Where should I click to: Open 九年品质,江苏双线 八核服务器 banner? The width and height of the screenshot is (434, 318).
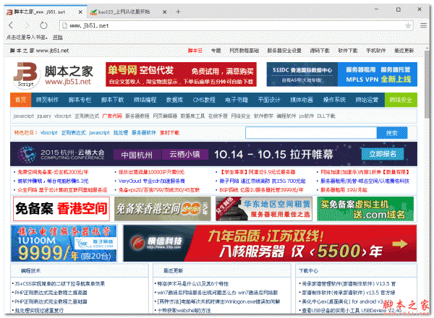coord(270,244)
